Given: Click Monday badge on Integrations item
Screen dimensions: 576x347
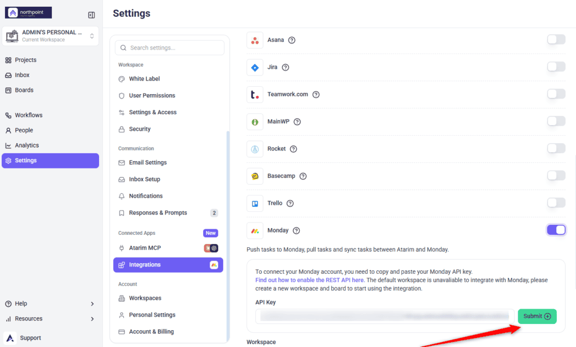Looking at the screenshot, I should pyautogui.click(x=214, y=265).
